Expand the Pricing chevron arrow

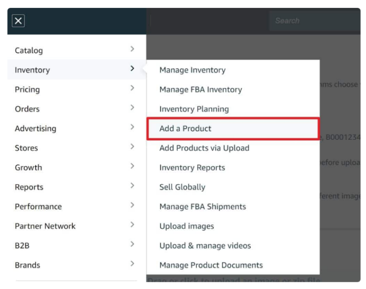[132, 88]
